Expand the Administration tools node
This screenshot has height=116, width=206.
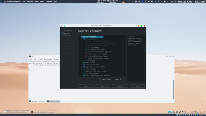coord(82,65)
